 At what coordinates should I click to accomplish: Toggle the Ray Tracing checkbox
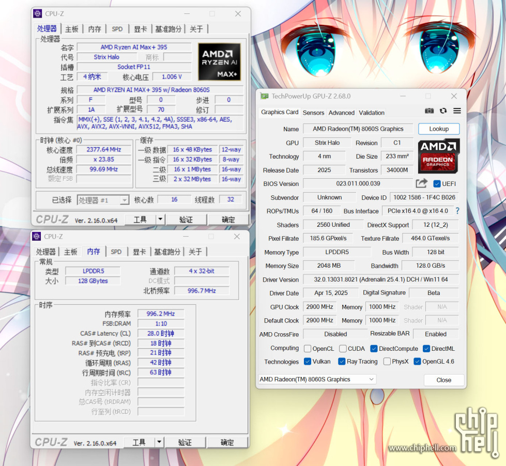[x=342, y=362]
